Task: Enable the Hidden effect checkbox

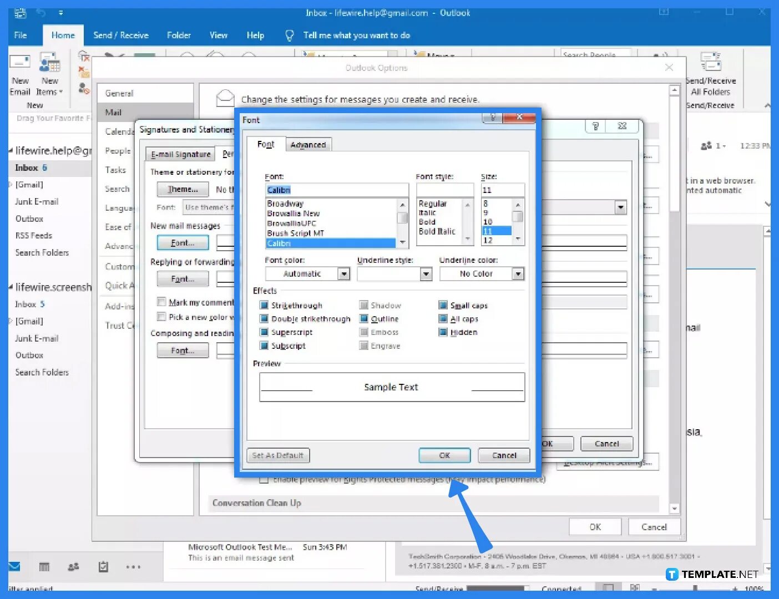Action: (x=443, y=332)
